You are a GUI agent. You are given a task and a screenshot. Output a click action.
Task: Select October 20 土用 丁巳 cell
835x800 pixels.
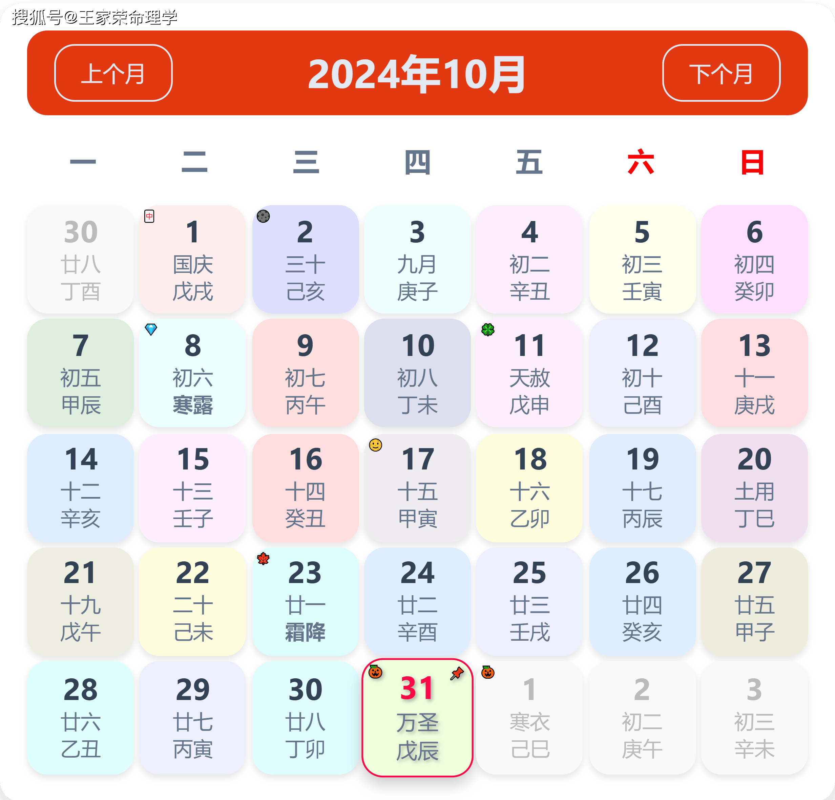coord(754,488)
